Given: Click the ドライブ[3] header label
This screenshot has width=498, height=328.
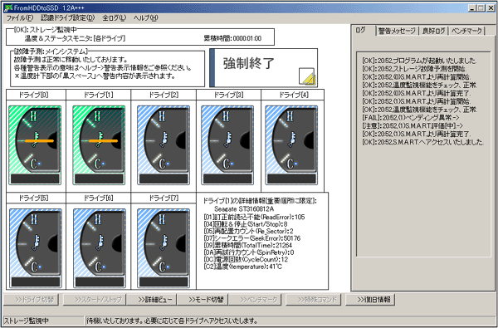Looking at the screenshot, I should (228, 95).
